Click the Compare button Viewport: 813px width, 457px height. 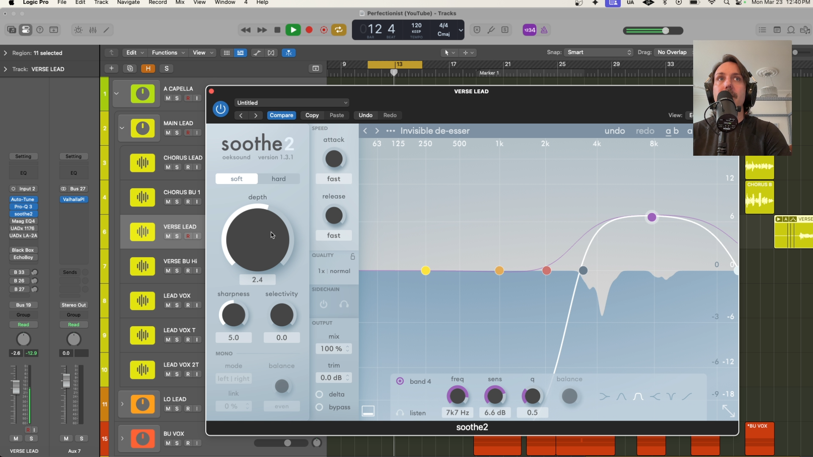click(281, 115)
